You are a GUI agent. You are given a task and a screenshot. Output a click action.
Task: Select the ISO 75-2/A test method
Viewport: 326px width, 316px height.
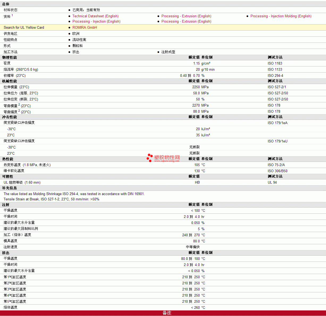tap(276, 165)
